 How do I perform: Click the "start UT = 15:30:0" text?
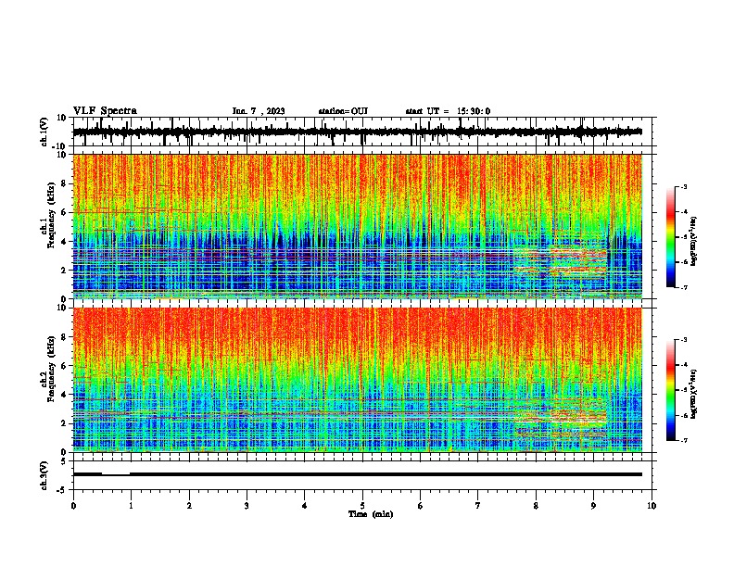(448, 111)
